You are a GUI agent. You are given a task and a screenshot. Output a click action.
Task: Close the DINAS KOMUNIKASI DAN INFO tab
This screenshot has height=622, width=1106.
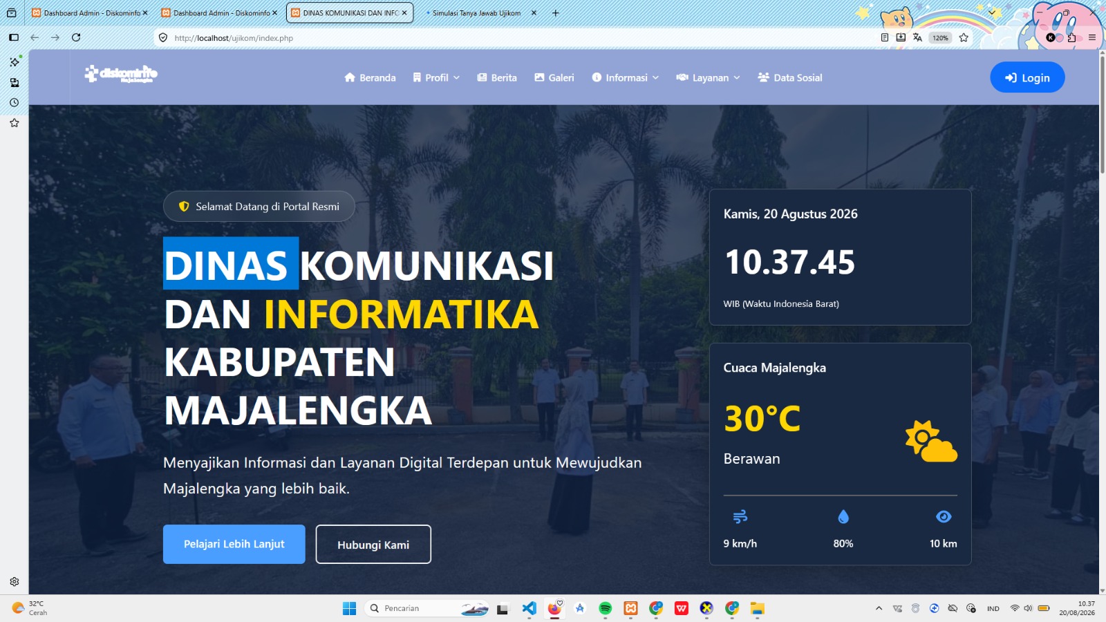[x=404, y=13]
